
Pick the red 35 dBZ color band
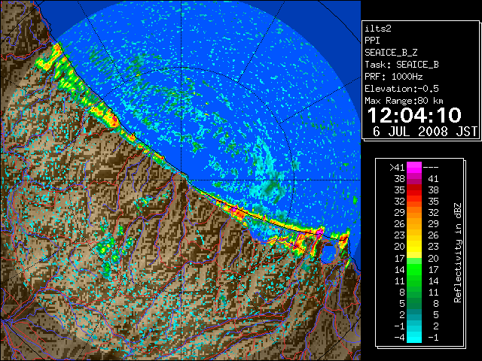pos(414,190)
